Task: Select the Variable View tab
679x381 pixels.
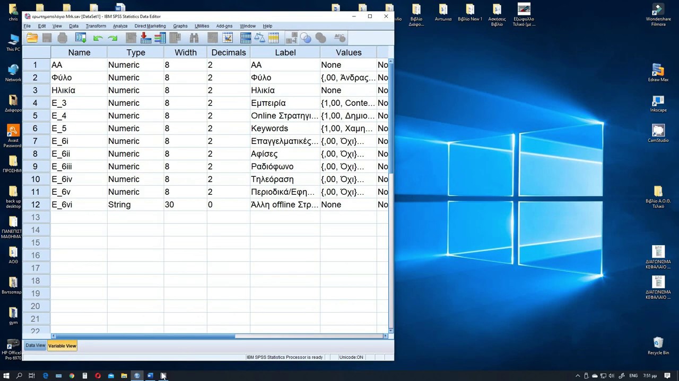Action: tap(62, 346)
